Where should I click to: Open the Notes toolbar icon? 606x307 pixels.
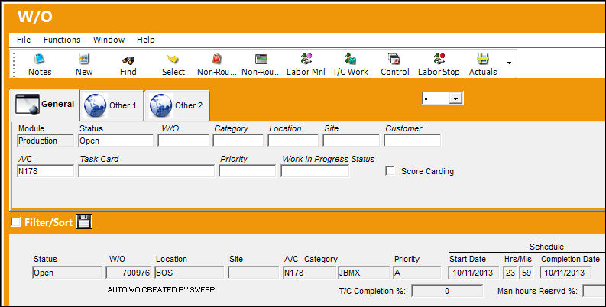(x=40, y=59)
